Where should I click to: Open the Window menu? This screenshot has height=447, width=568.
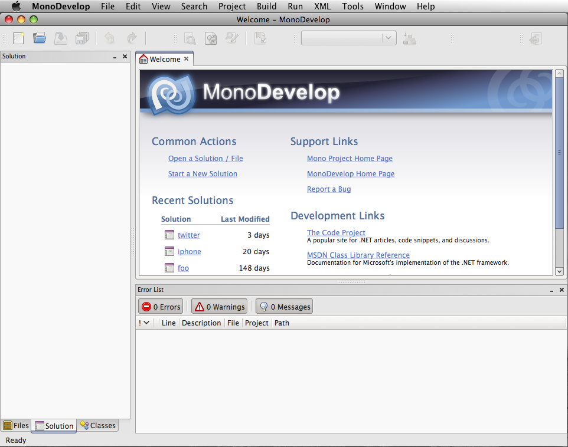pos(390,6)
